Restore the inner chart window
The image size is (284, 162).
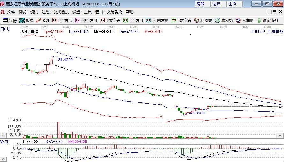pyautogui.click(x=274, y=12)
